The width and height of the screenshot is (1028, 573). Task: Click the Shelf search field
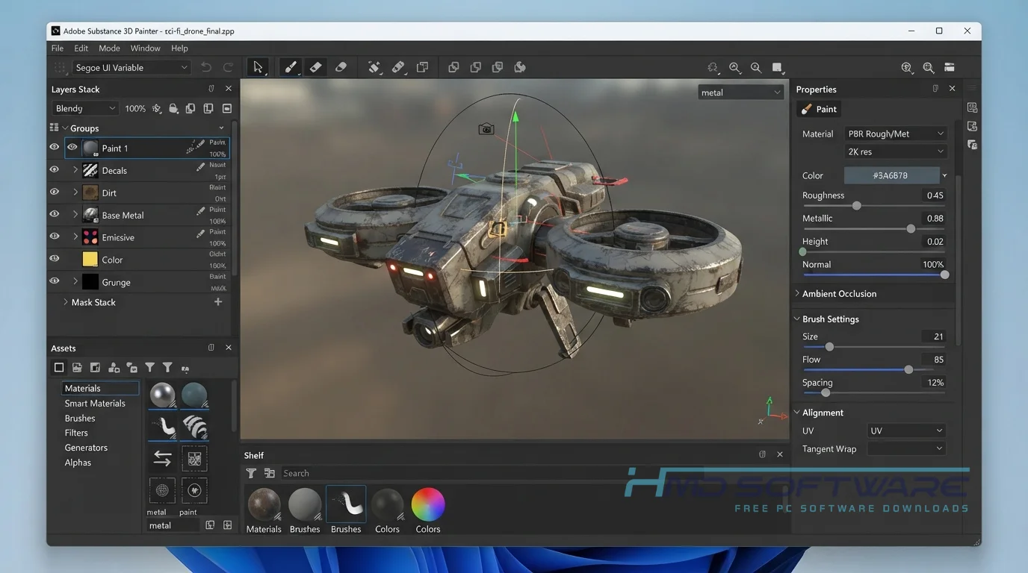pyautogui.click(x=493, y=473)
